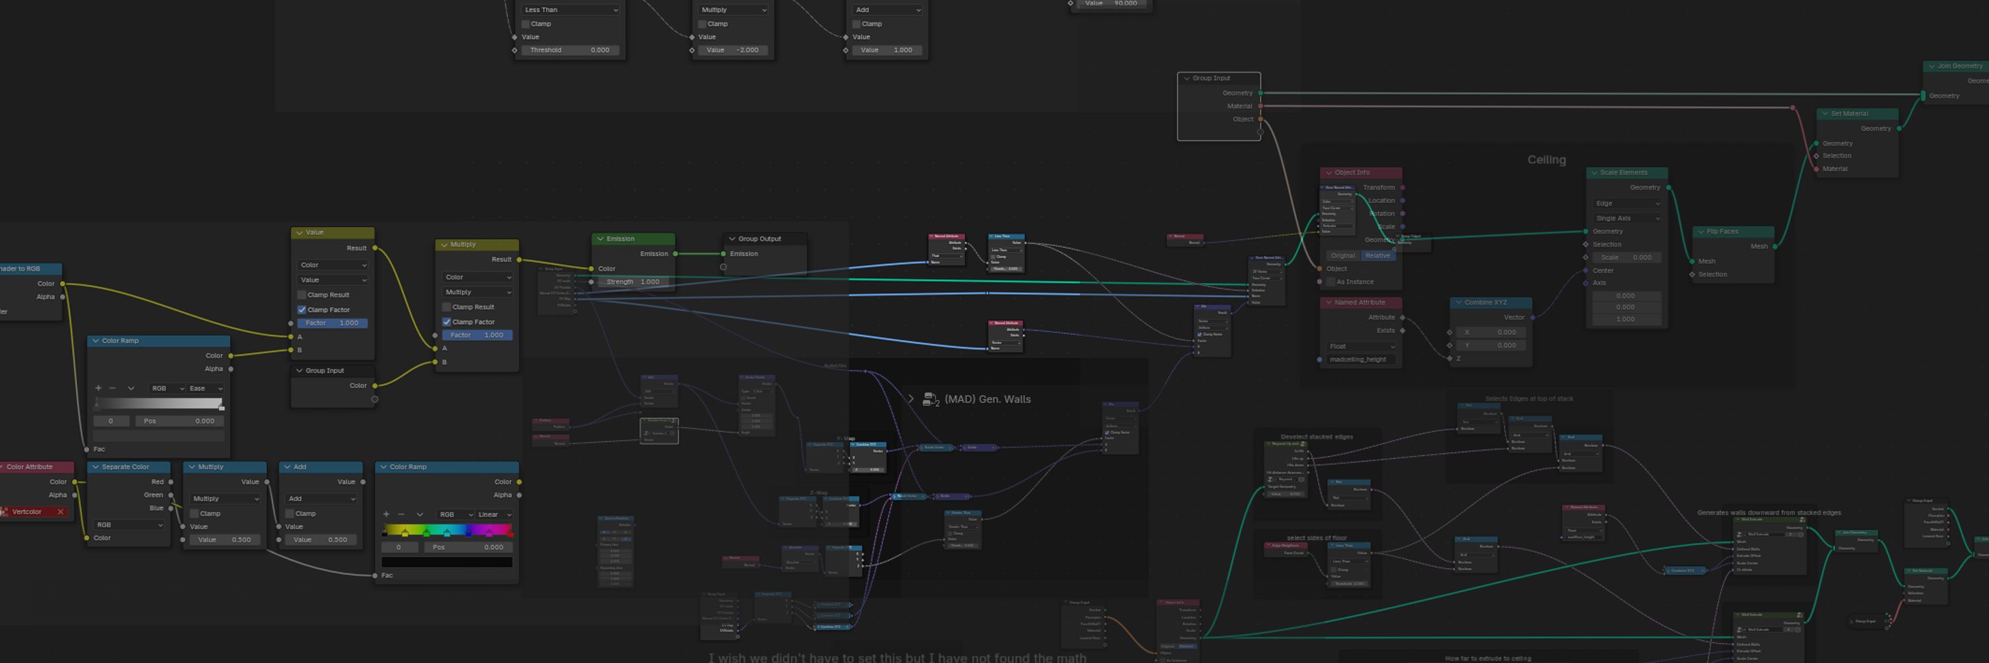Open the Less Than operation dropdown

[x=571, y=10]
